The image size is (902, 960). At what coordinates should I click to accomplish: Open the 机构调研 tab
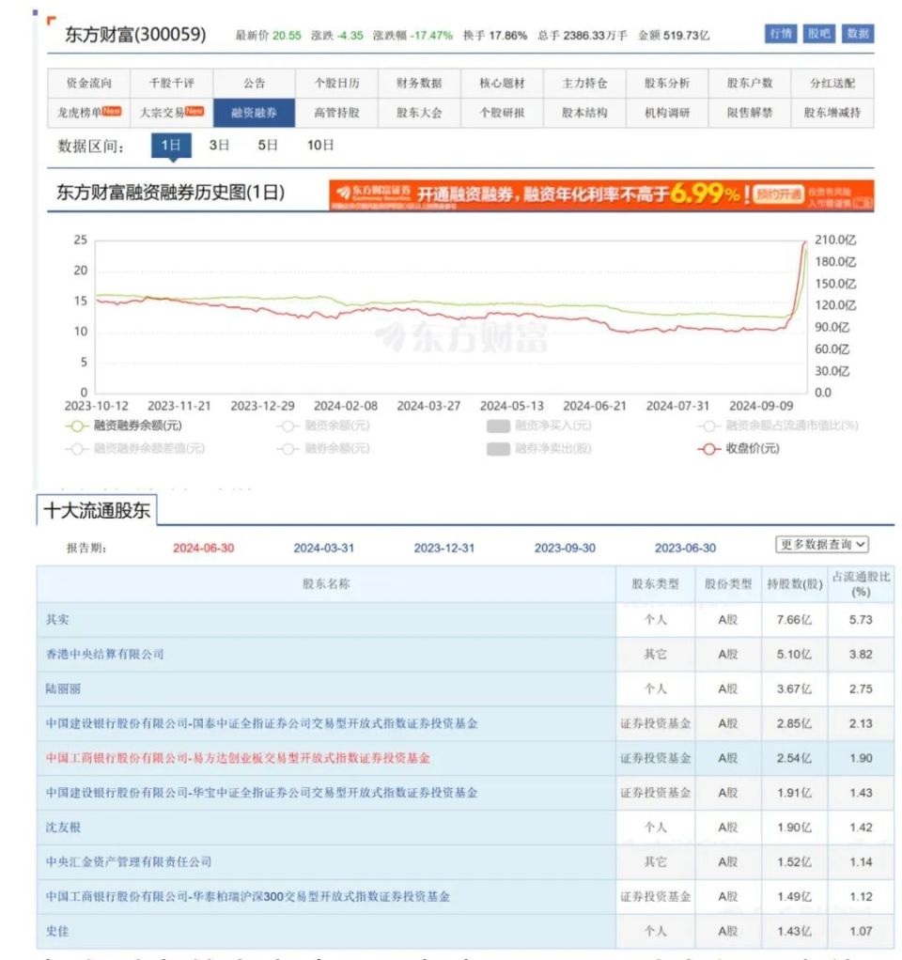pos(667,113)
